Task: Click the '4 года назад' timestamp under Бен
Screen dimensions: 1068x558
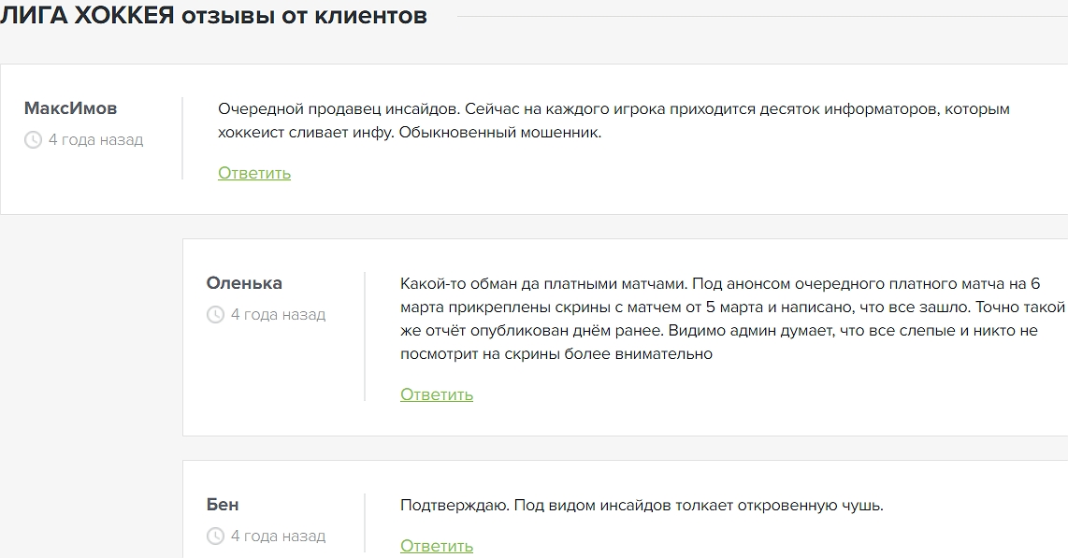Action: [278, 537]
